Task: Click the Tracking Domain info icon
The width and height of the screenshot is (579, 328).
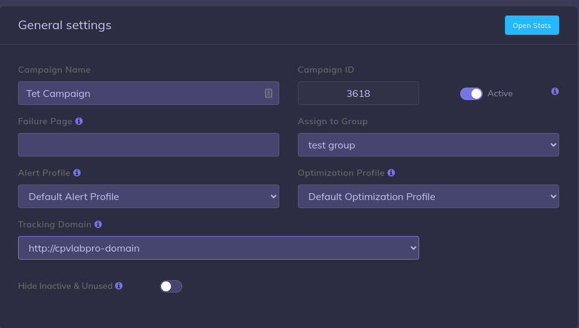Action: (98, 224)
